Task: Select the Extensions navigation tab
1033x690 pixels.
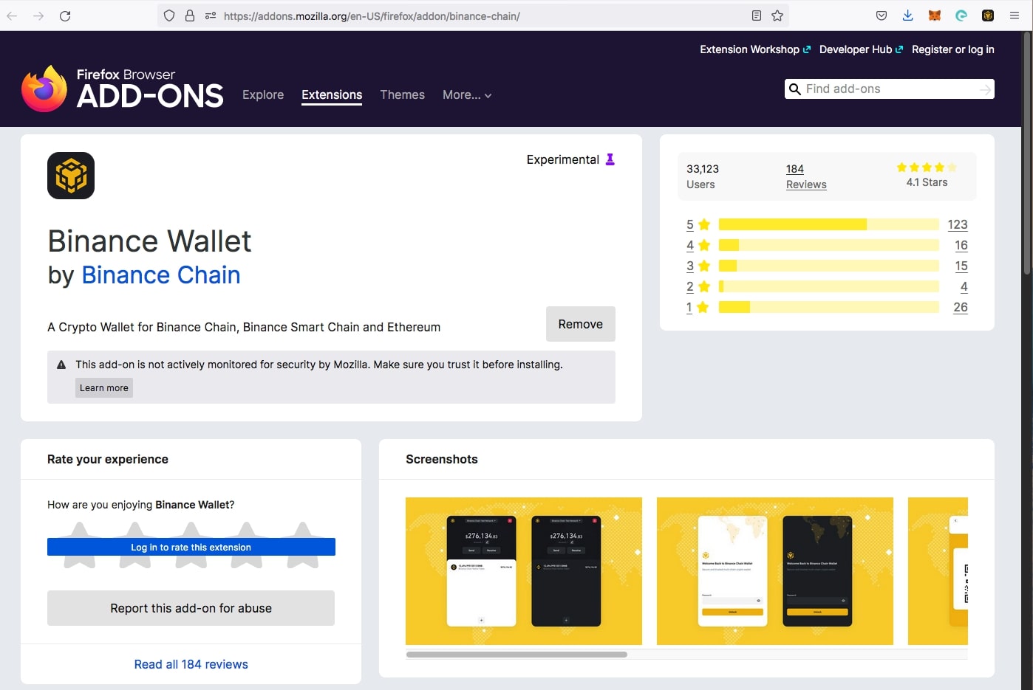Action: pyautogui.click(x=331, y=94)
